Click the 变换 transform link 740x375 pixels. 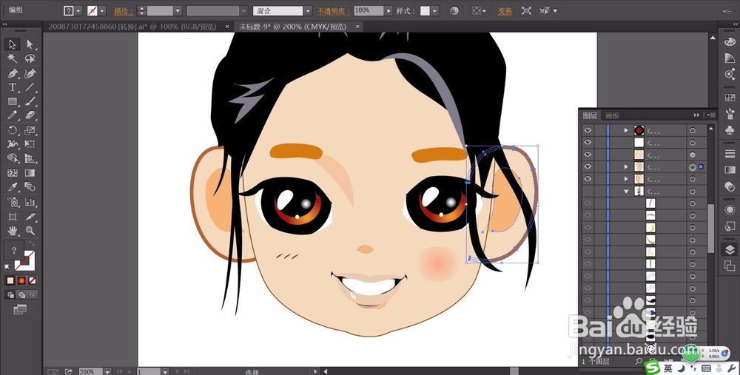coord(505,11)
